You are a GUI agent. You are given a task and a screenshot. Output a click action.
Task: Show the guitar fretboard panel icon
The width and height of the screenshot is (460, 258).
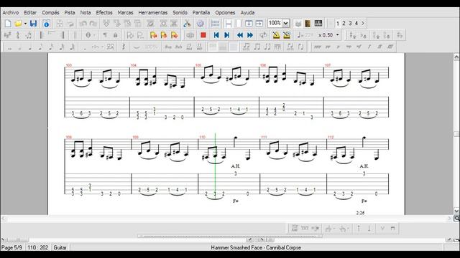pos(308,24)
